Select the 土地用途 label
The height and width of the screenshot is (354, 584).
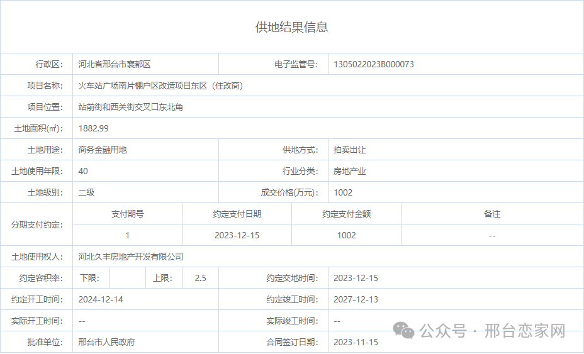point(45,150)
